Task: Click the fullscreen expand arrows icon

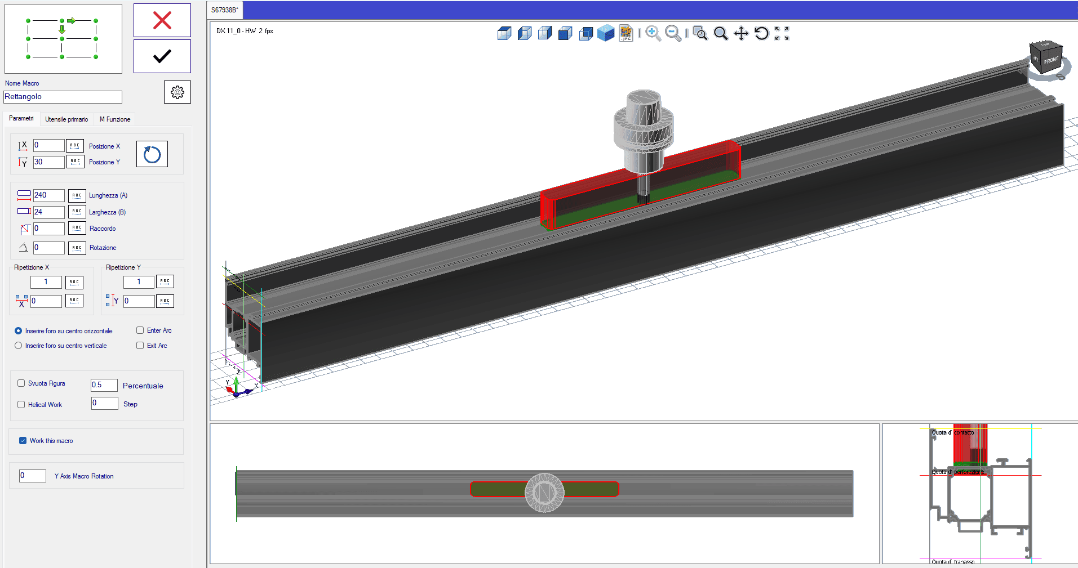Action: pos(782,33)
